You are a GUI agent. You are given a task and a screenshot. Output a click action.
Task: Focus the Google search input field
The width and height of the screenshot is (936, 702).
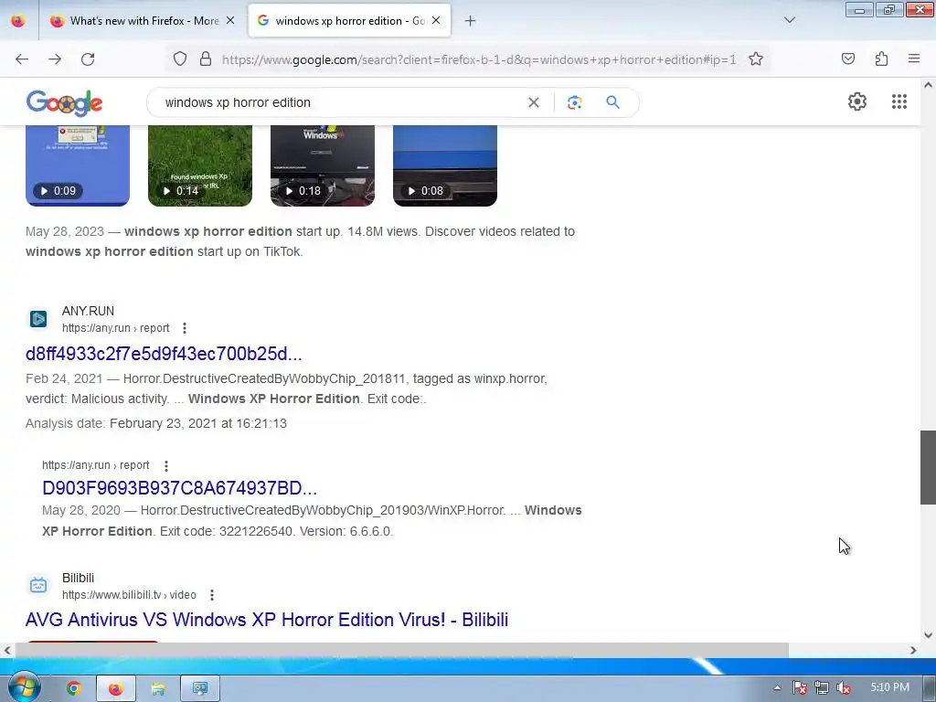340,102
